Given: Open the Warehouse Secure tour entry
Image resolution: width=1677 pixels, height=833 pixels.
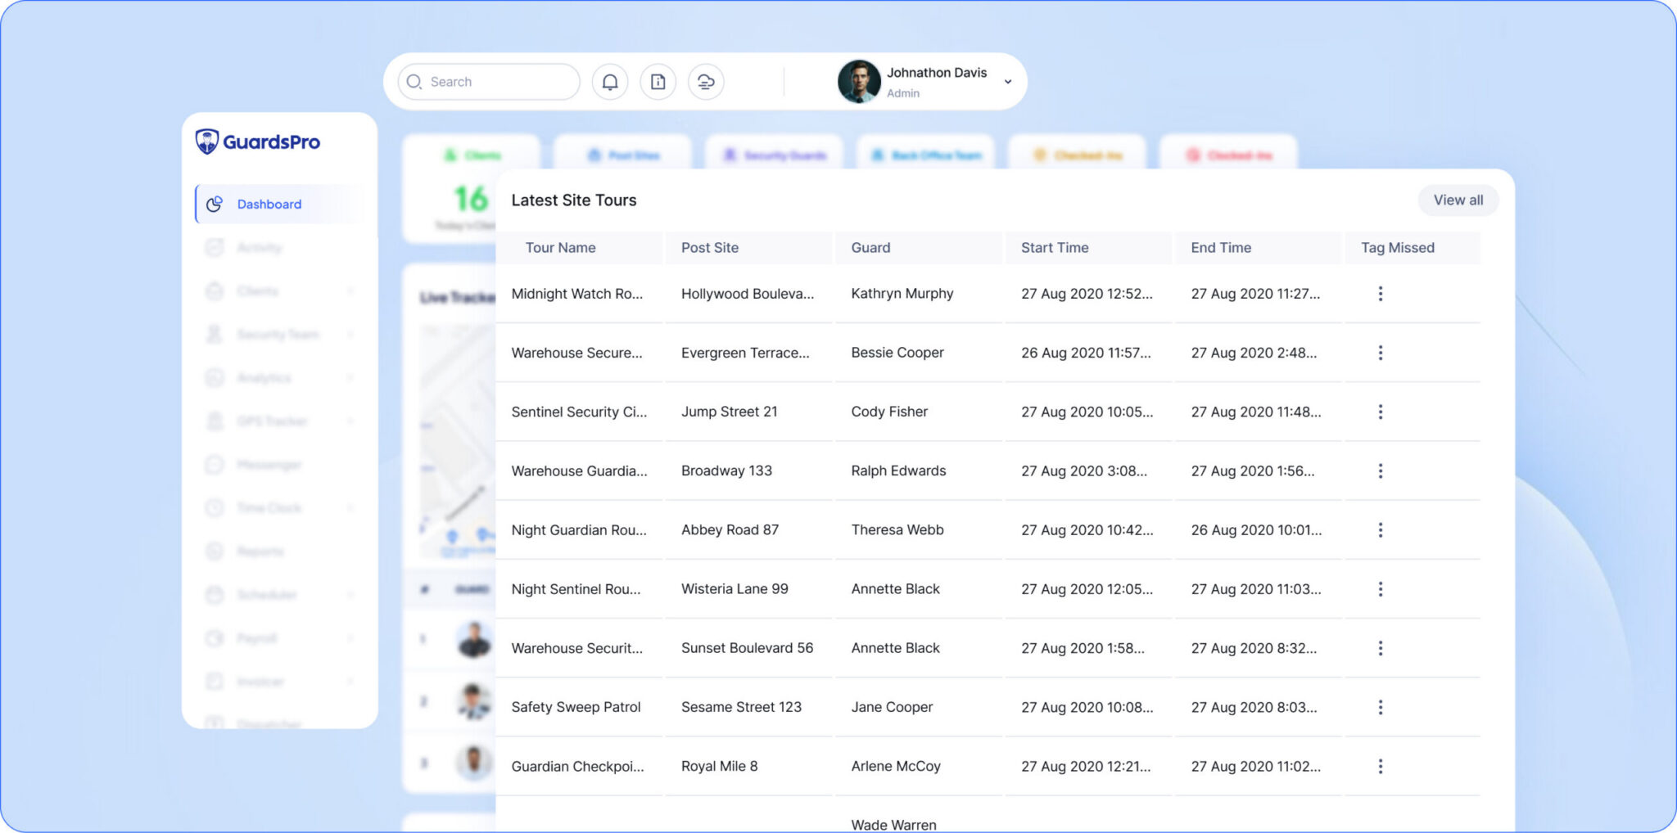Looking at the screenshot, I should 576,353.
